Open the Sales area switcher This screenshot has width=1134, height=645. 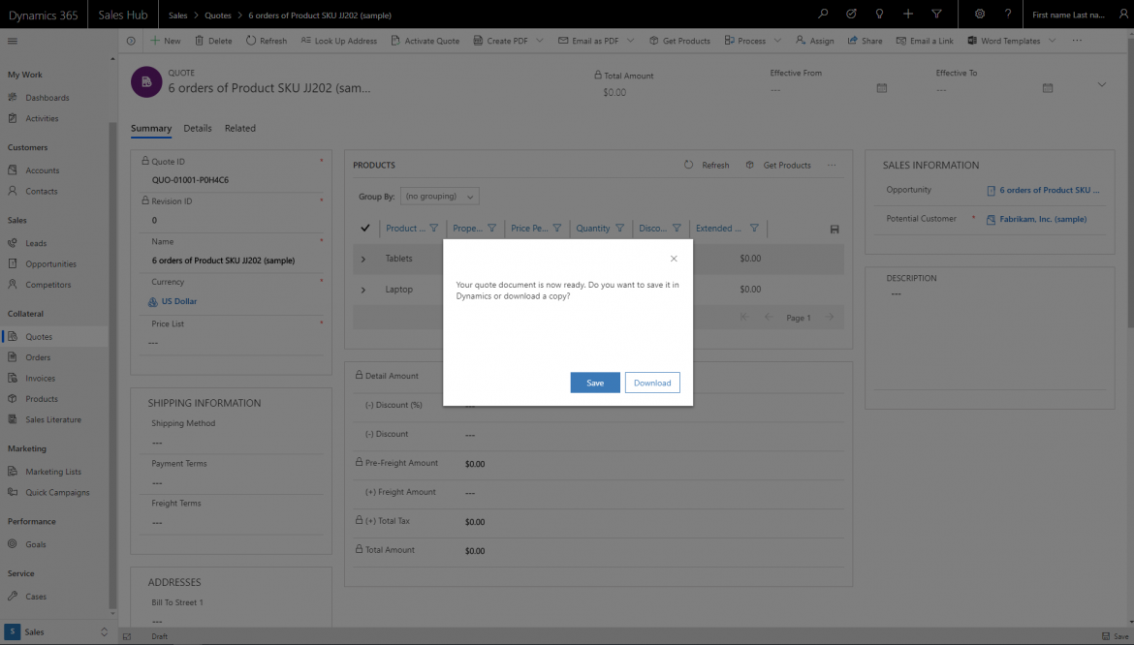tap(57, 632)
